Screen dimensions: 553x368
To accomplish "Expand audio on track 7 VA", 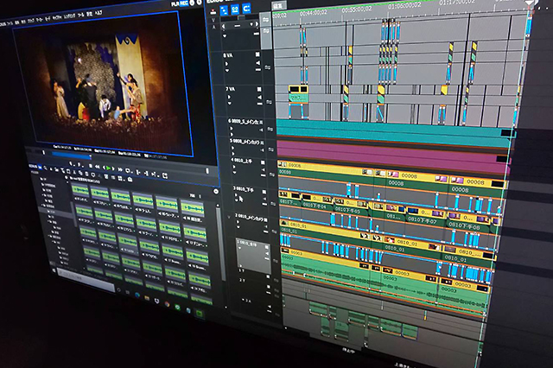I will pos(229,97).
